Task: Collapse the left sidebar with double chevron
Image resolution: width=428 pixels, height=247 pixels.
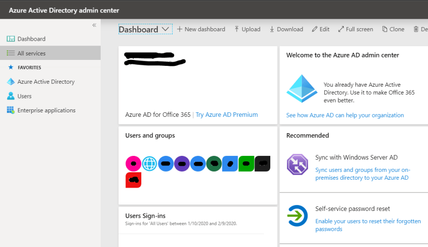Action: [94, 25]
